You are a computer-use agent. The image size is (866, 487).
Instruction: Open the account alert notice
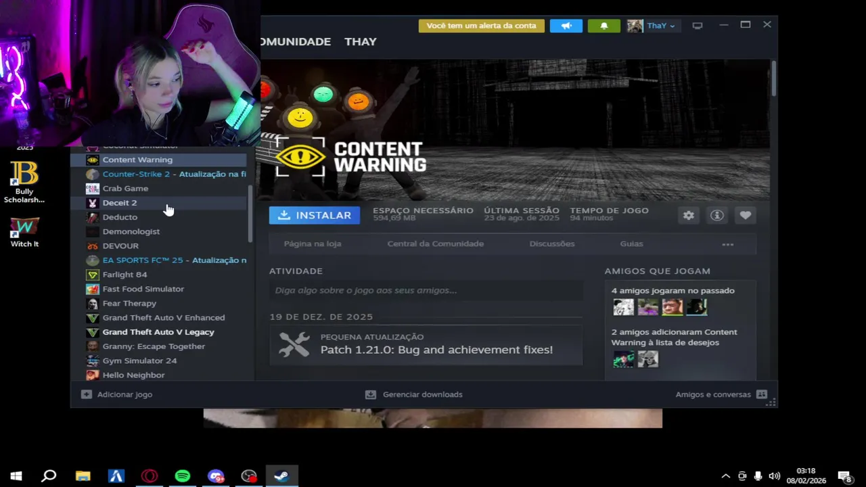pyautogui.click(x=482, y=26)
